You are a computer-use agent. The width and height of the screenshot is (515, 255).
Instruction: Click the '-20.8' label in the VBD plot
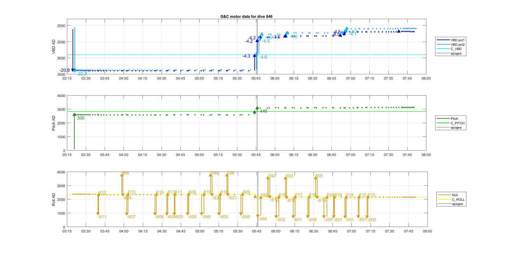pos(65,70)
